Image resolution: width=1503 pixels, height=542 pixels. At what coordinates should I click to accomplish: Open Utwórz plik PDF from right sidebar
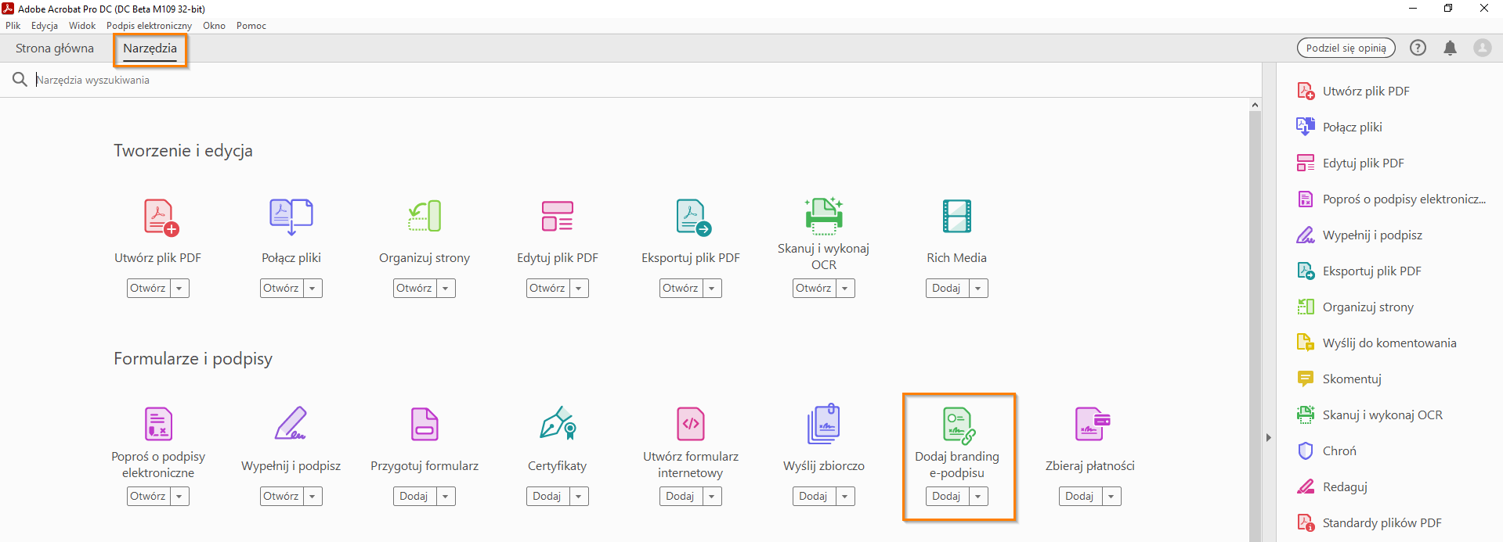pyautogui.click(x=1353, y=91)
